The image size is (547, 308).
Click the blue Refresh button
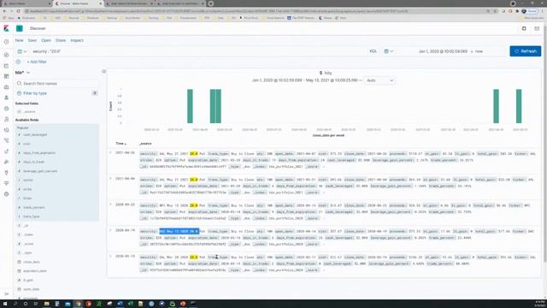coord(525,51)
